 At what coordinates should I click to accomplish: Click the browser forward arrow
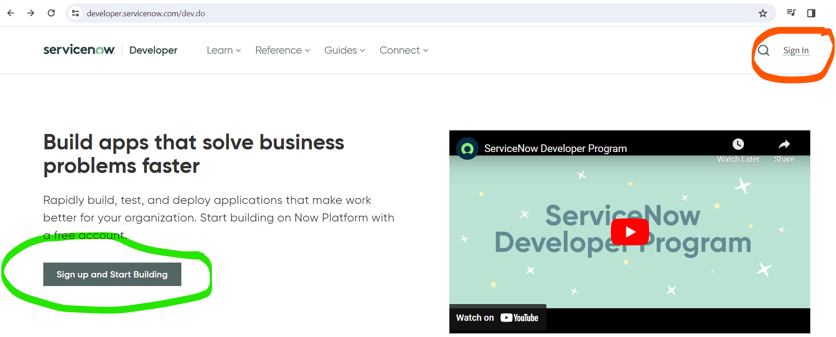click(31, 13)
